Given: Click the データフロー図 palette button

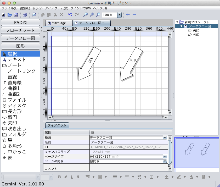Looking at the screenshot, I should coord(20,38).
